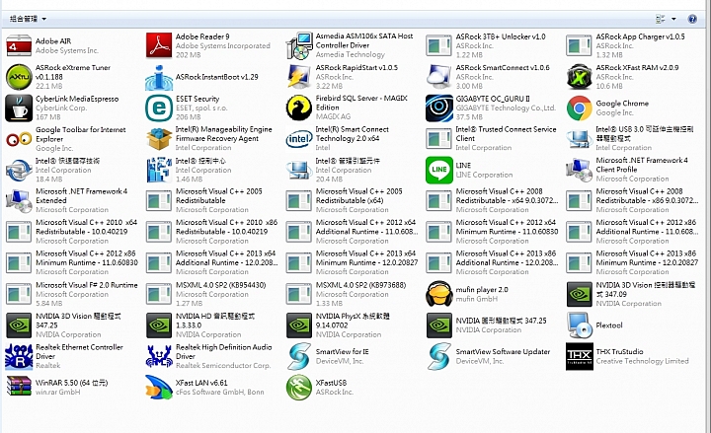Click the mufin player 2.0 icon

coord(438,294)
